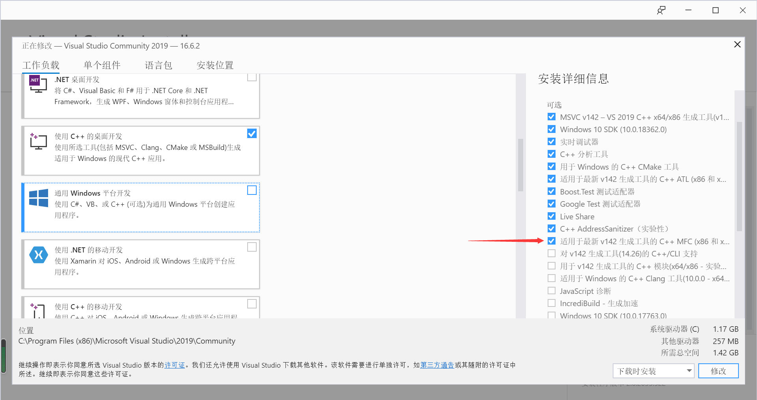Uncheck 实时调试器 option
The width and height of the screenshot is (757, 400).
point(552,142)
